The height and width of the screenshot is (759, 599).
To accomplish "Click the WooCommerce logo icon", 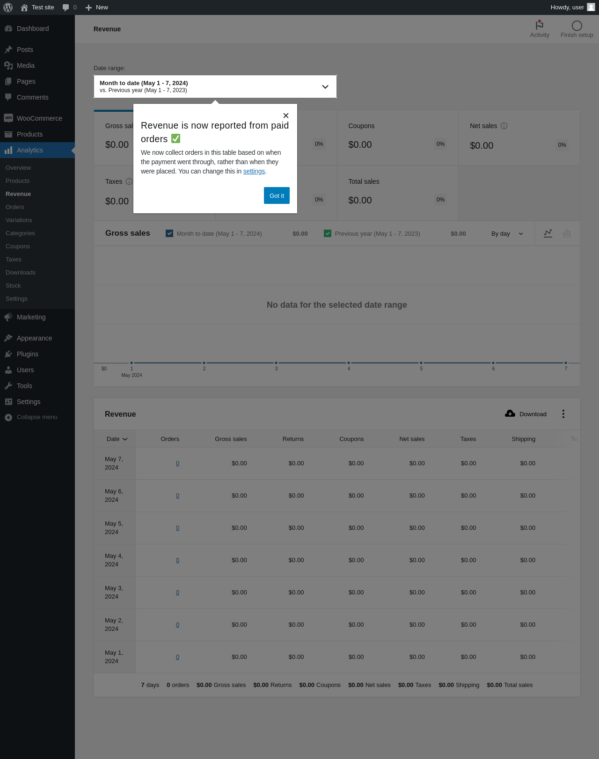I will 8,118.
